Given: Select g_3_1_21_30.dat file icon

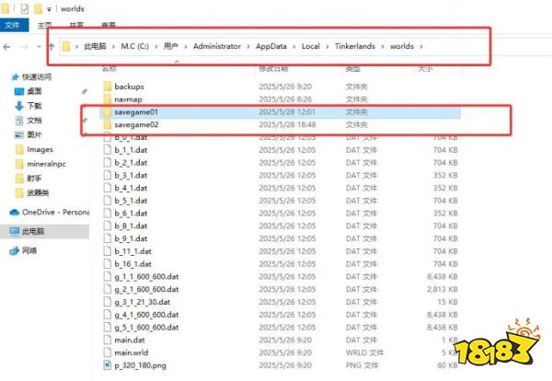Looking at the screenshot, I should [x=108, y=302].
